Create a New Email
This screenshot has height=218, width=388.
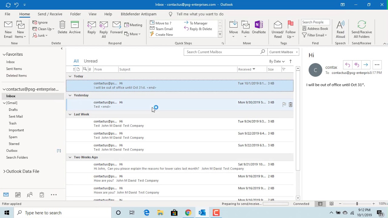coord(8,30)
